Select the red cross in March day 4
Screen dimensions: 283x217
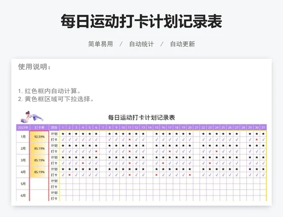click(83, 163)
